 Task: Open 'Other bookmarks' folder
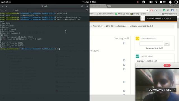click(x=169, y=14)
